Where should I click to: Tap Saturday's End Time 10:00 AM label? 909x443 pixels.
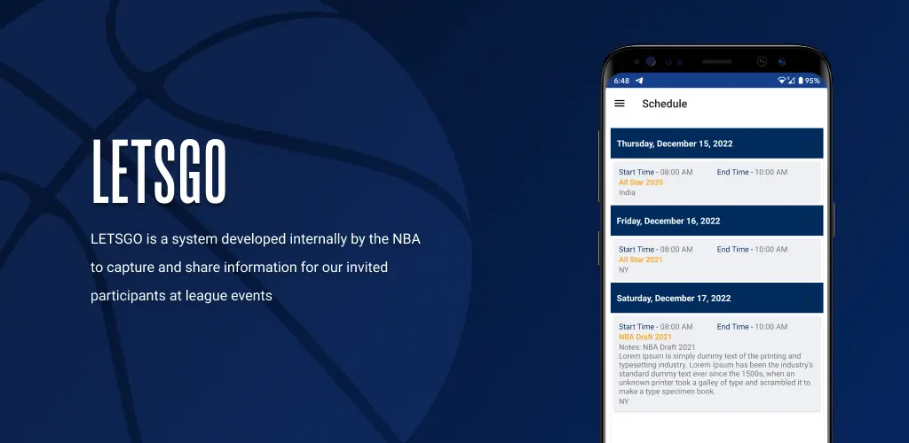(752, 327)
